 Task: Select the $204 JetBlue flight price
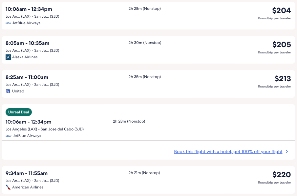[x=281, y=10]
